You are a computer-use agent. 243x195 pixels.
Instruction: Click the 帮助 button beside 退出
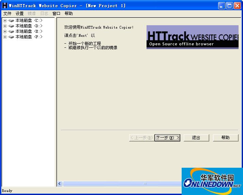click(x=226, y=138)
